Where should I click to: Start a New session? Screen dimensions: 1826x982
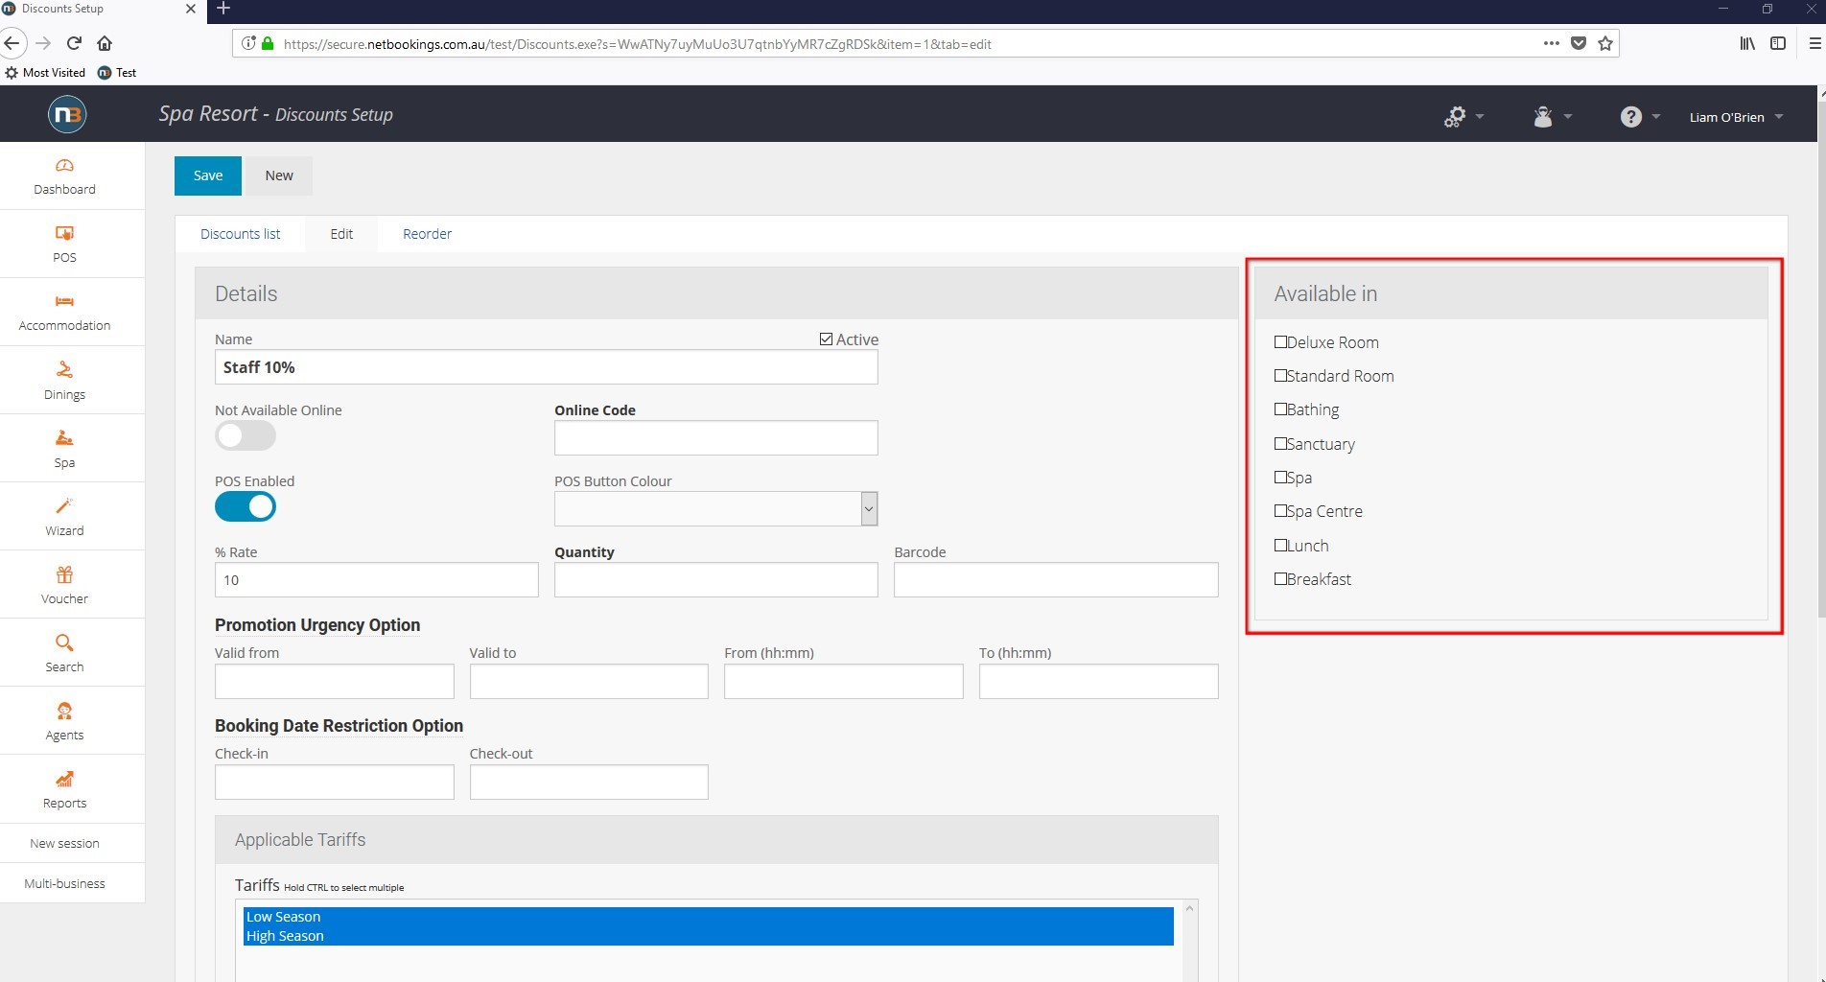coord(64,844)
